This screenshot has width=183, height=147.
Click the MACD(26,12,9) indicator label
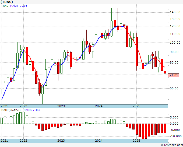(11, 110)
